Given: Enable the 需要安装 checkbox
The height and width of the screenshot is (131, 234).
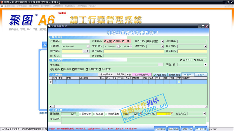Looking at the screenshot, I should [80, 114].
